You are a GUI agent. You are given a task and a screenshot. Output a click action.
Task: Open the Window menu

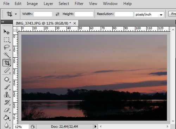click(x=110, y=4)
